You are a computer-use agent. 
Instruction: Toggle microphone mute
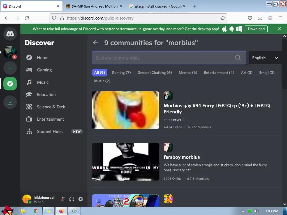63,199
